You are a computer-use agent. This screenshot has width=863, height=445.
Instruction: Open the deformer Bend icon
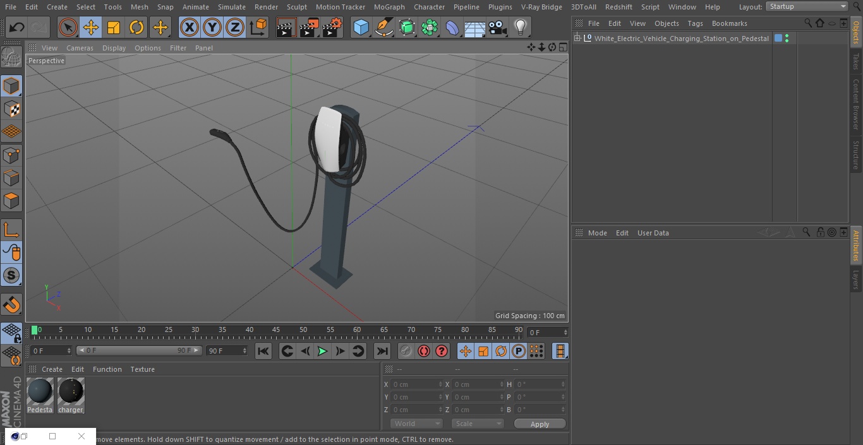(x=452, y=27)
